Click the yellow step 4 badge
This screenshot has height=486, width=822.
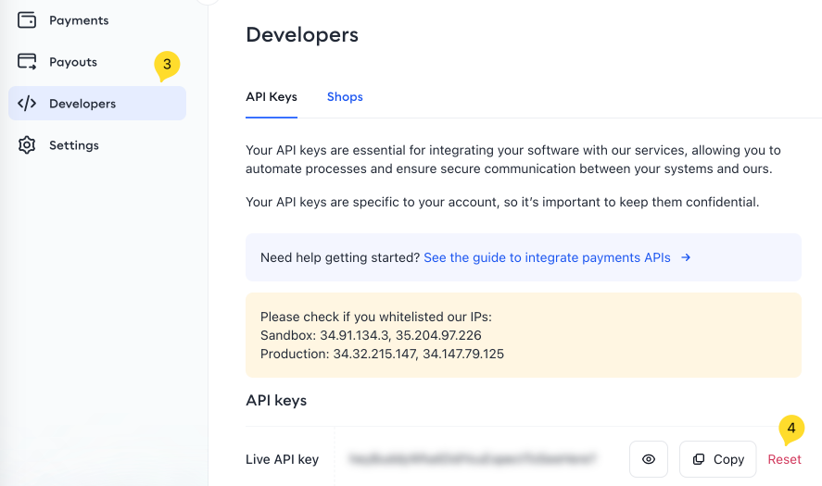790,428
